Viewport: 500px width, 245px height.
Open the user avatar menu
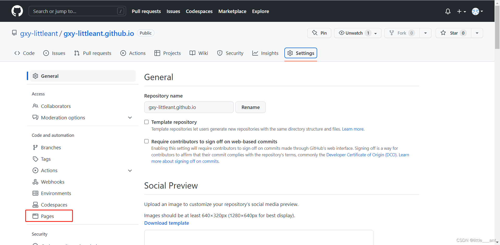click(x=477, y=11)
